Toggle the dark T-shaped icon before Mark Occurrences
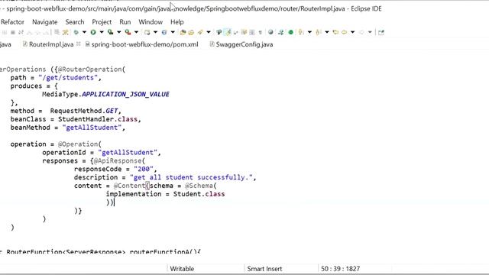The height and width of the screenshot is (275, 489). tap(219, 32)
